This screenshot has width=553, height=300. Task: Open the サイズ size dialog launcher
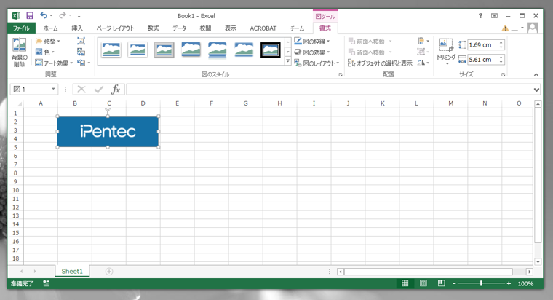coord(503,75)
